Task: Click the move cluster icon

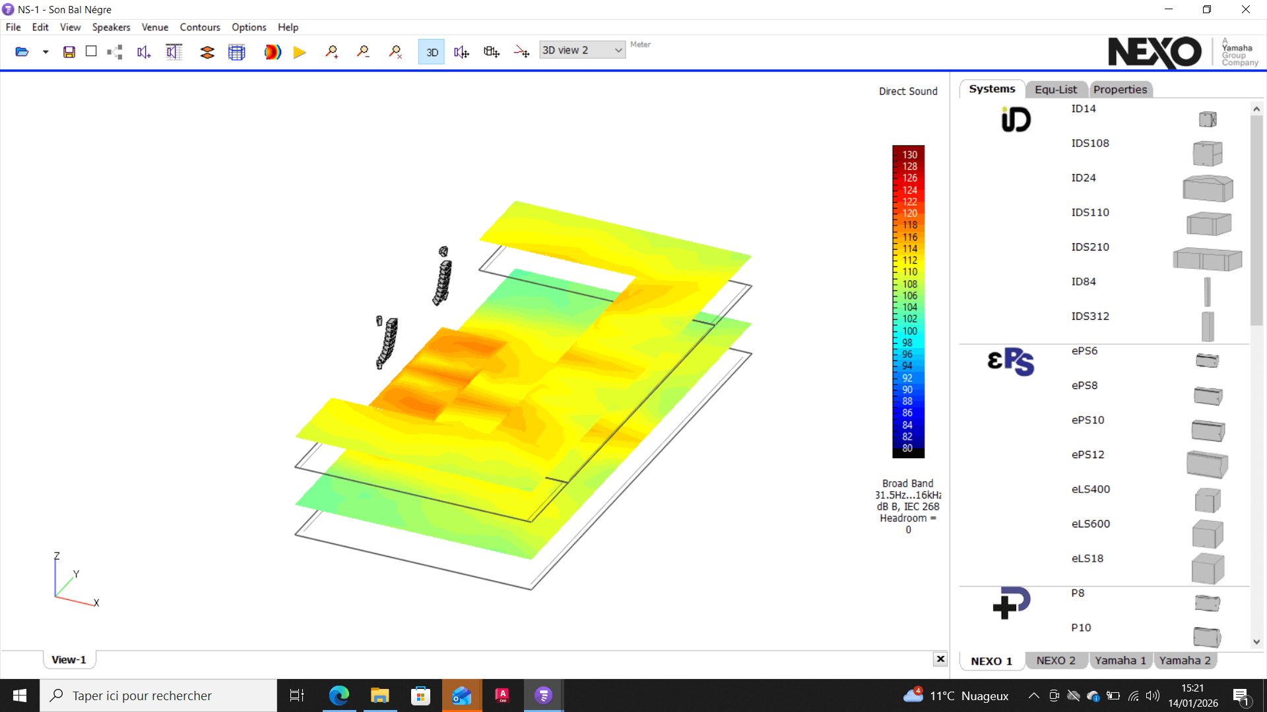Action: pos(492,51)
